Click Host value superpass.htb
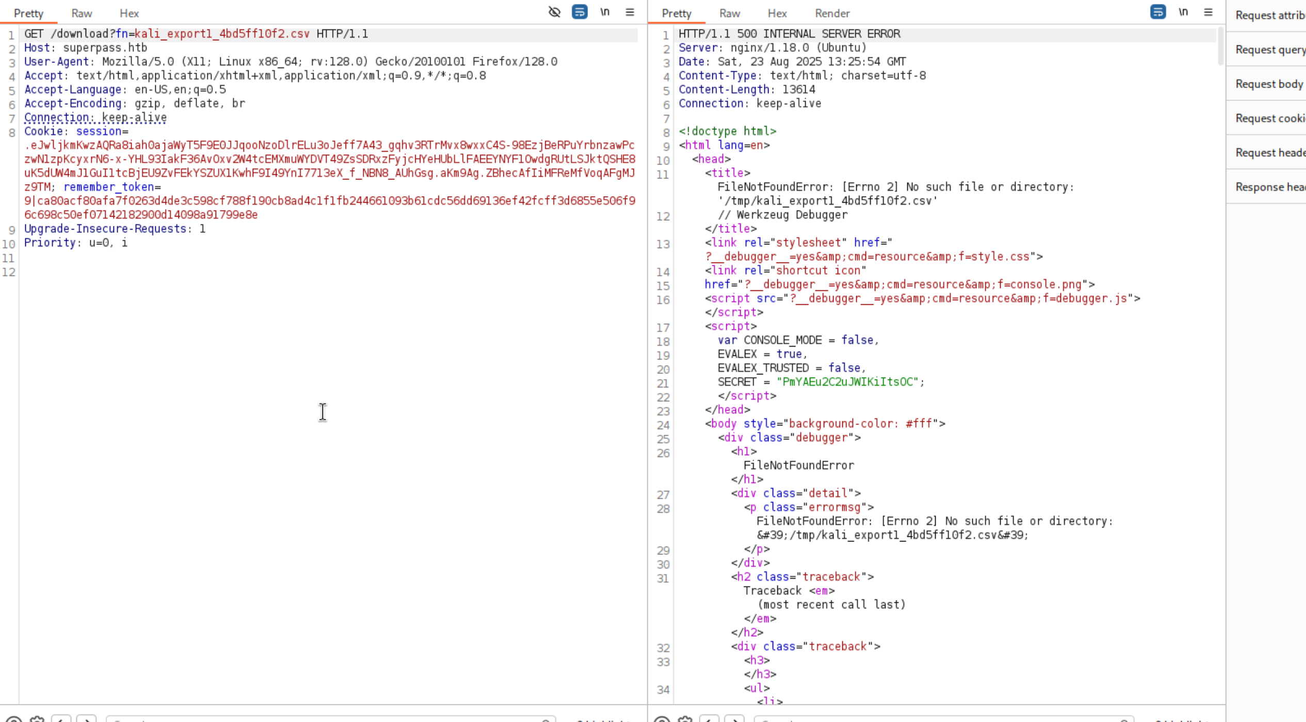 click(105, 48)
